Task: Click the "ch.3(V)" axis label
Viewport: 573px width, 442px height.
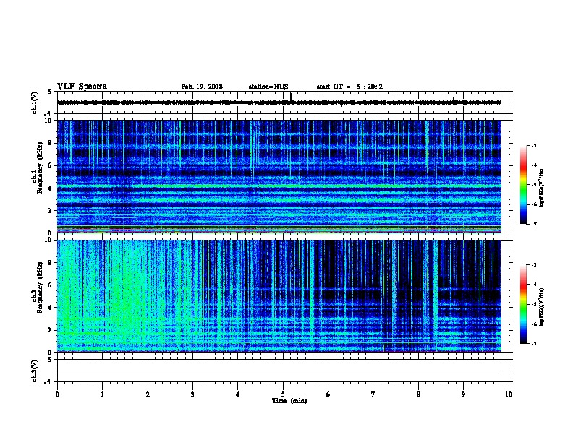Action: pos(34,370)
